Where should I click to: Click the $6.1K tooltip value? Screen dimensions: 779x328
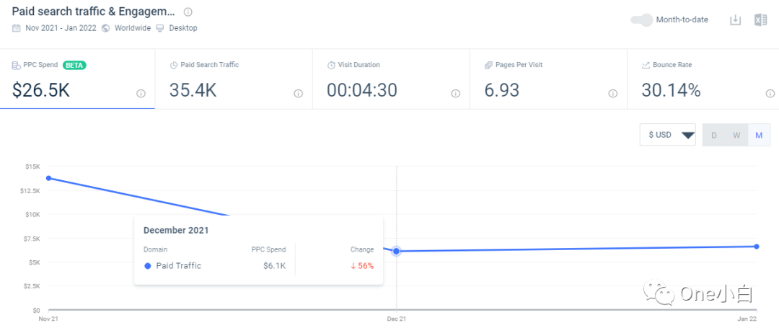click(275, 266)
